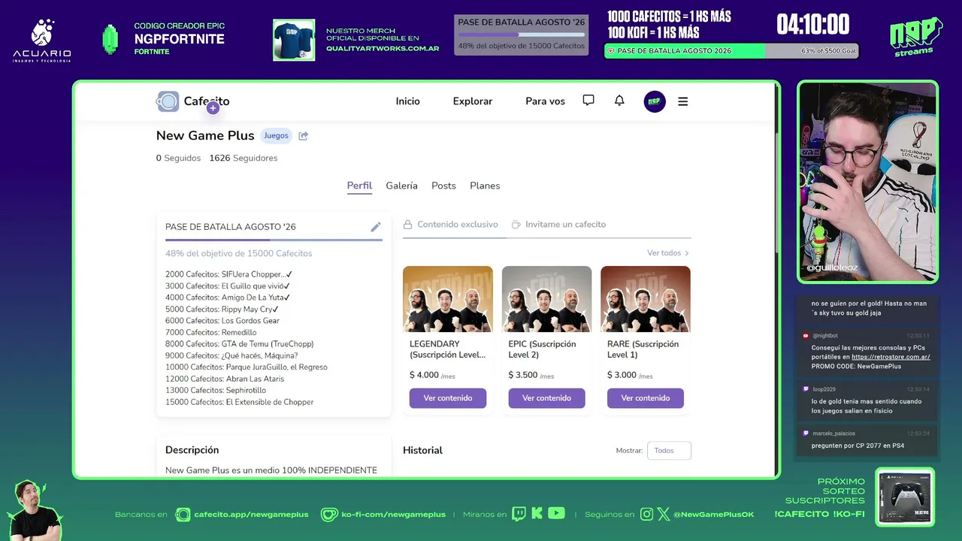Click the 'pregunten por CP 2077 en PS4' chat message
962x541 pixels.
coord(858,446)
